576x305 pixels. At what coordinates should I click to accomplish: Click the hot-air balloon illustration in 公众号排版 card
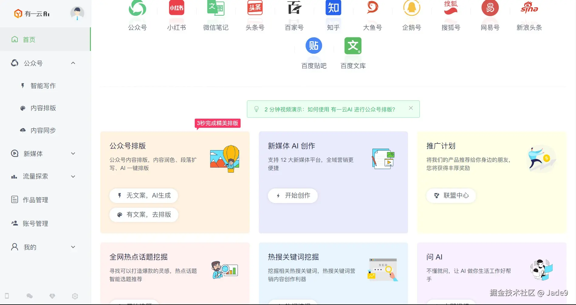(x=225, y=159)
